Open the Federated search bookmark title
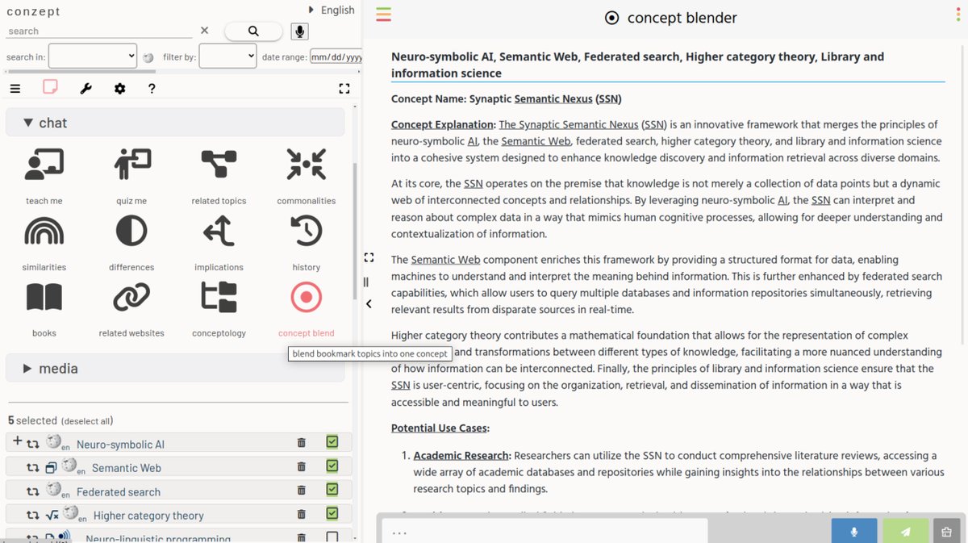 tap(119, 491)
